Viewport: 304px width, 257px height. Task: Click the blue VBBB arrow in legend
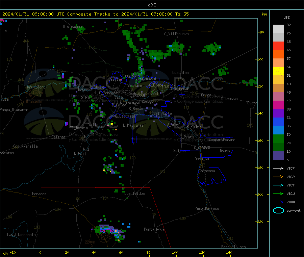(x=278, y=202)
